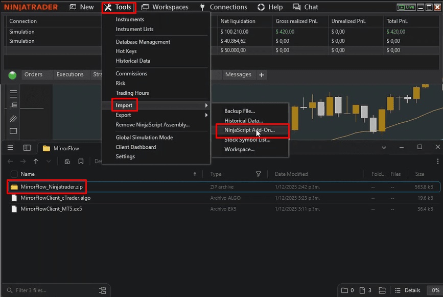The image size is (443, 297).
Task: Select the diagonal parallel lines drawing tool
Action: pos(13,119)
